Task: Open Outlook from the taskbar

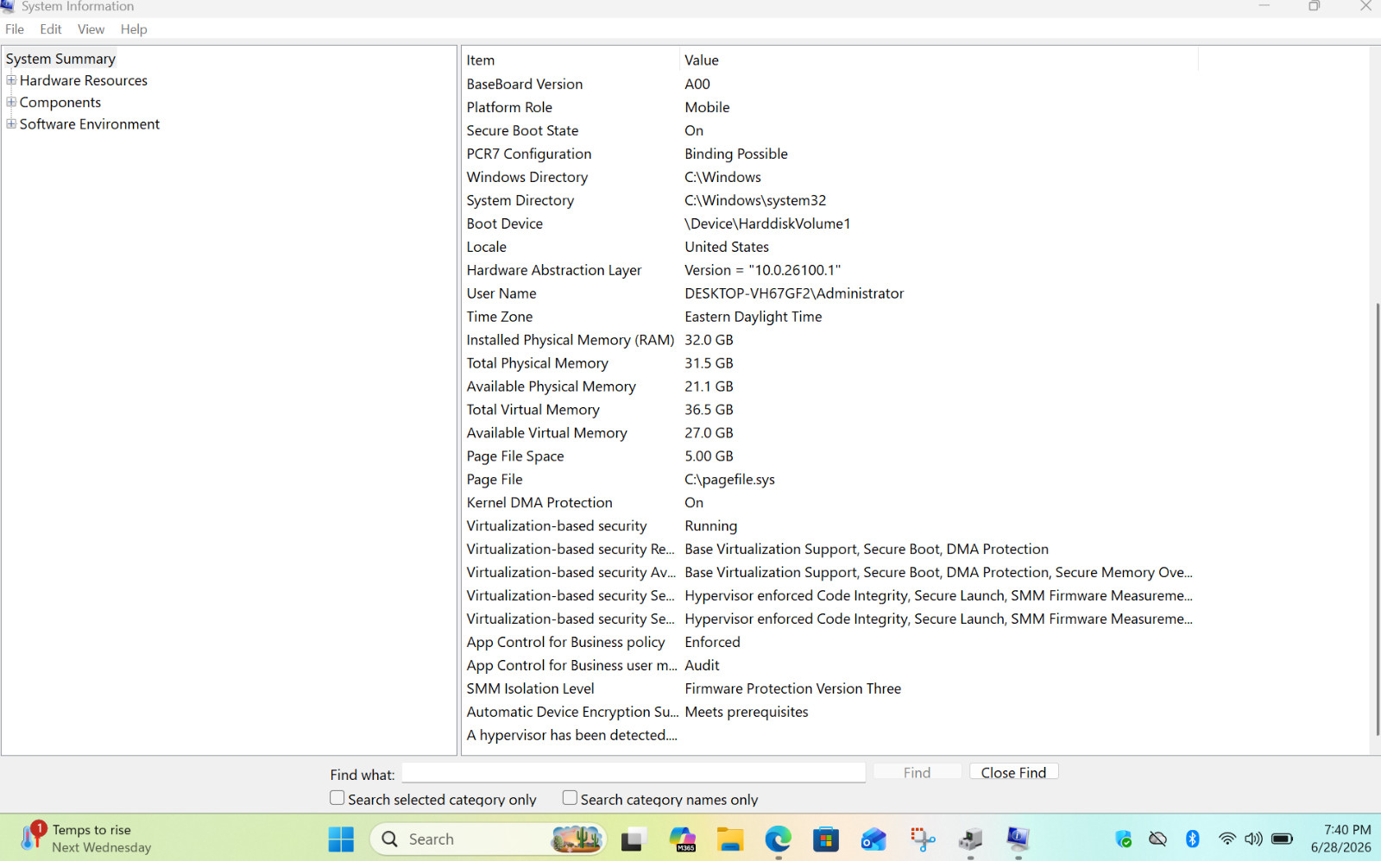Action: [873, 839]
